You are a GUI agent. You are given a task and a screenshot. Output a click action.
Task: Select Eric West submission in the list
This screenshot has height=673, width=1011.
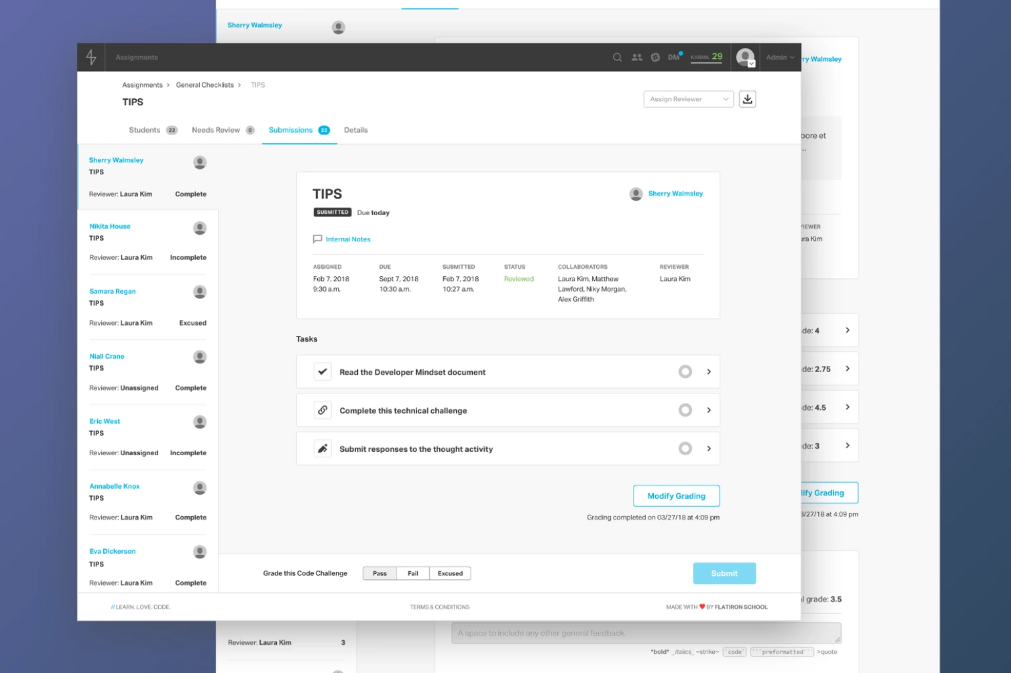(148, 437)
